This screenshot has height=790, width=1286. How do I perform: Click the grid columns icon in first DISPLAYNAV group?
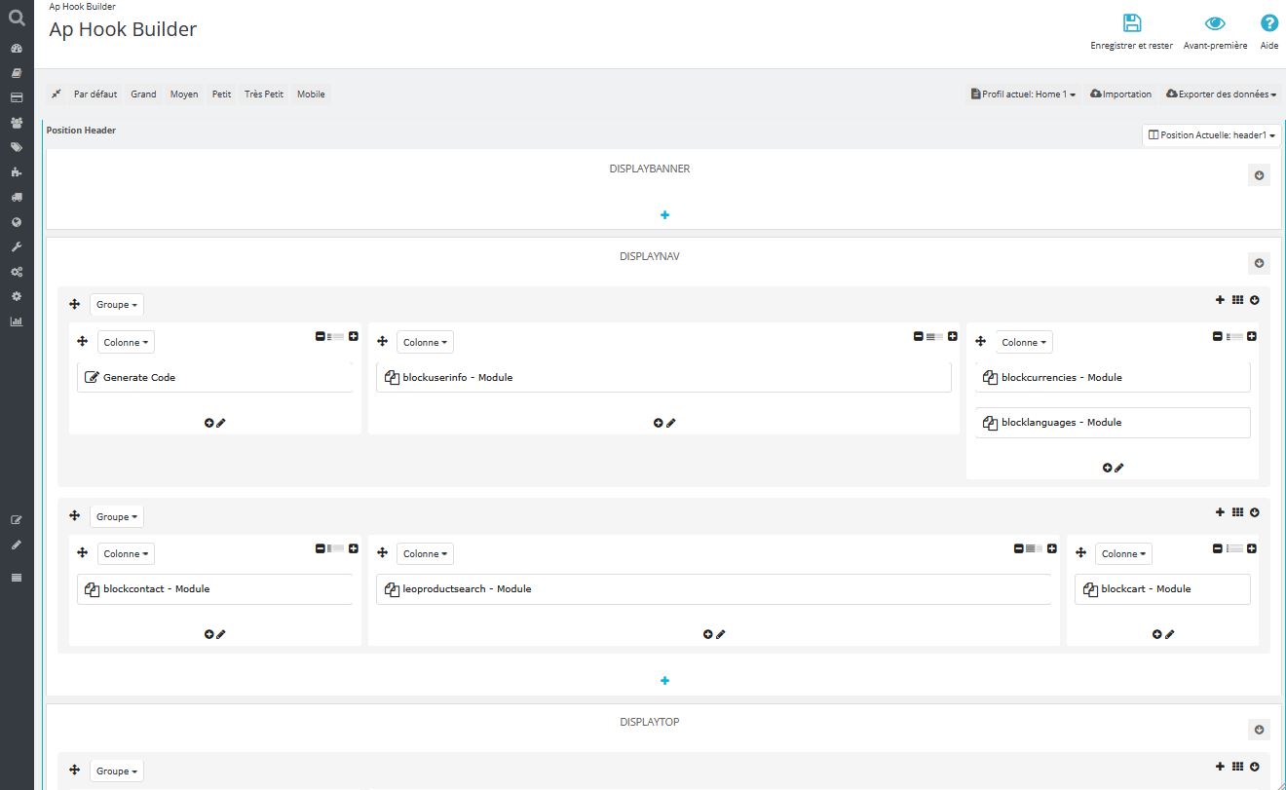point(1237,300)
